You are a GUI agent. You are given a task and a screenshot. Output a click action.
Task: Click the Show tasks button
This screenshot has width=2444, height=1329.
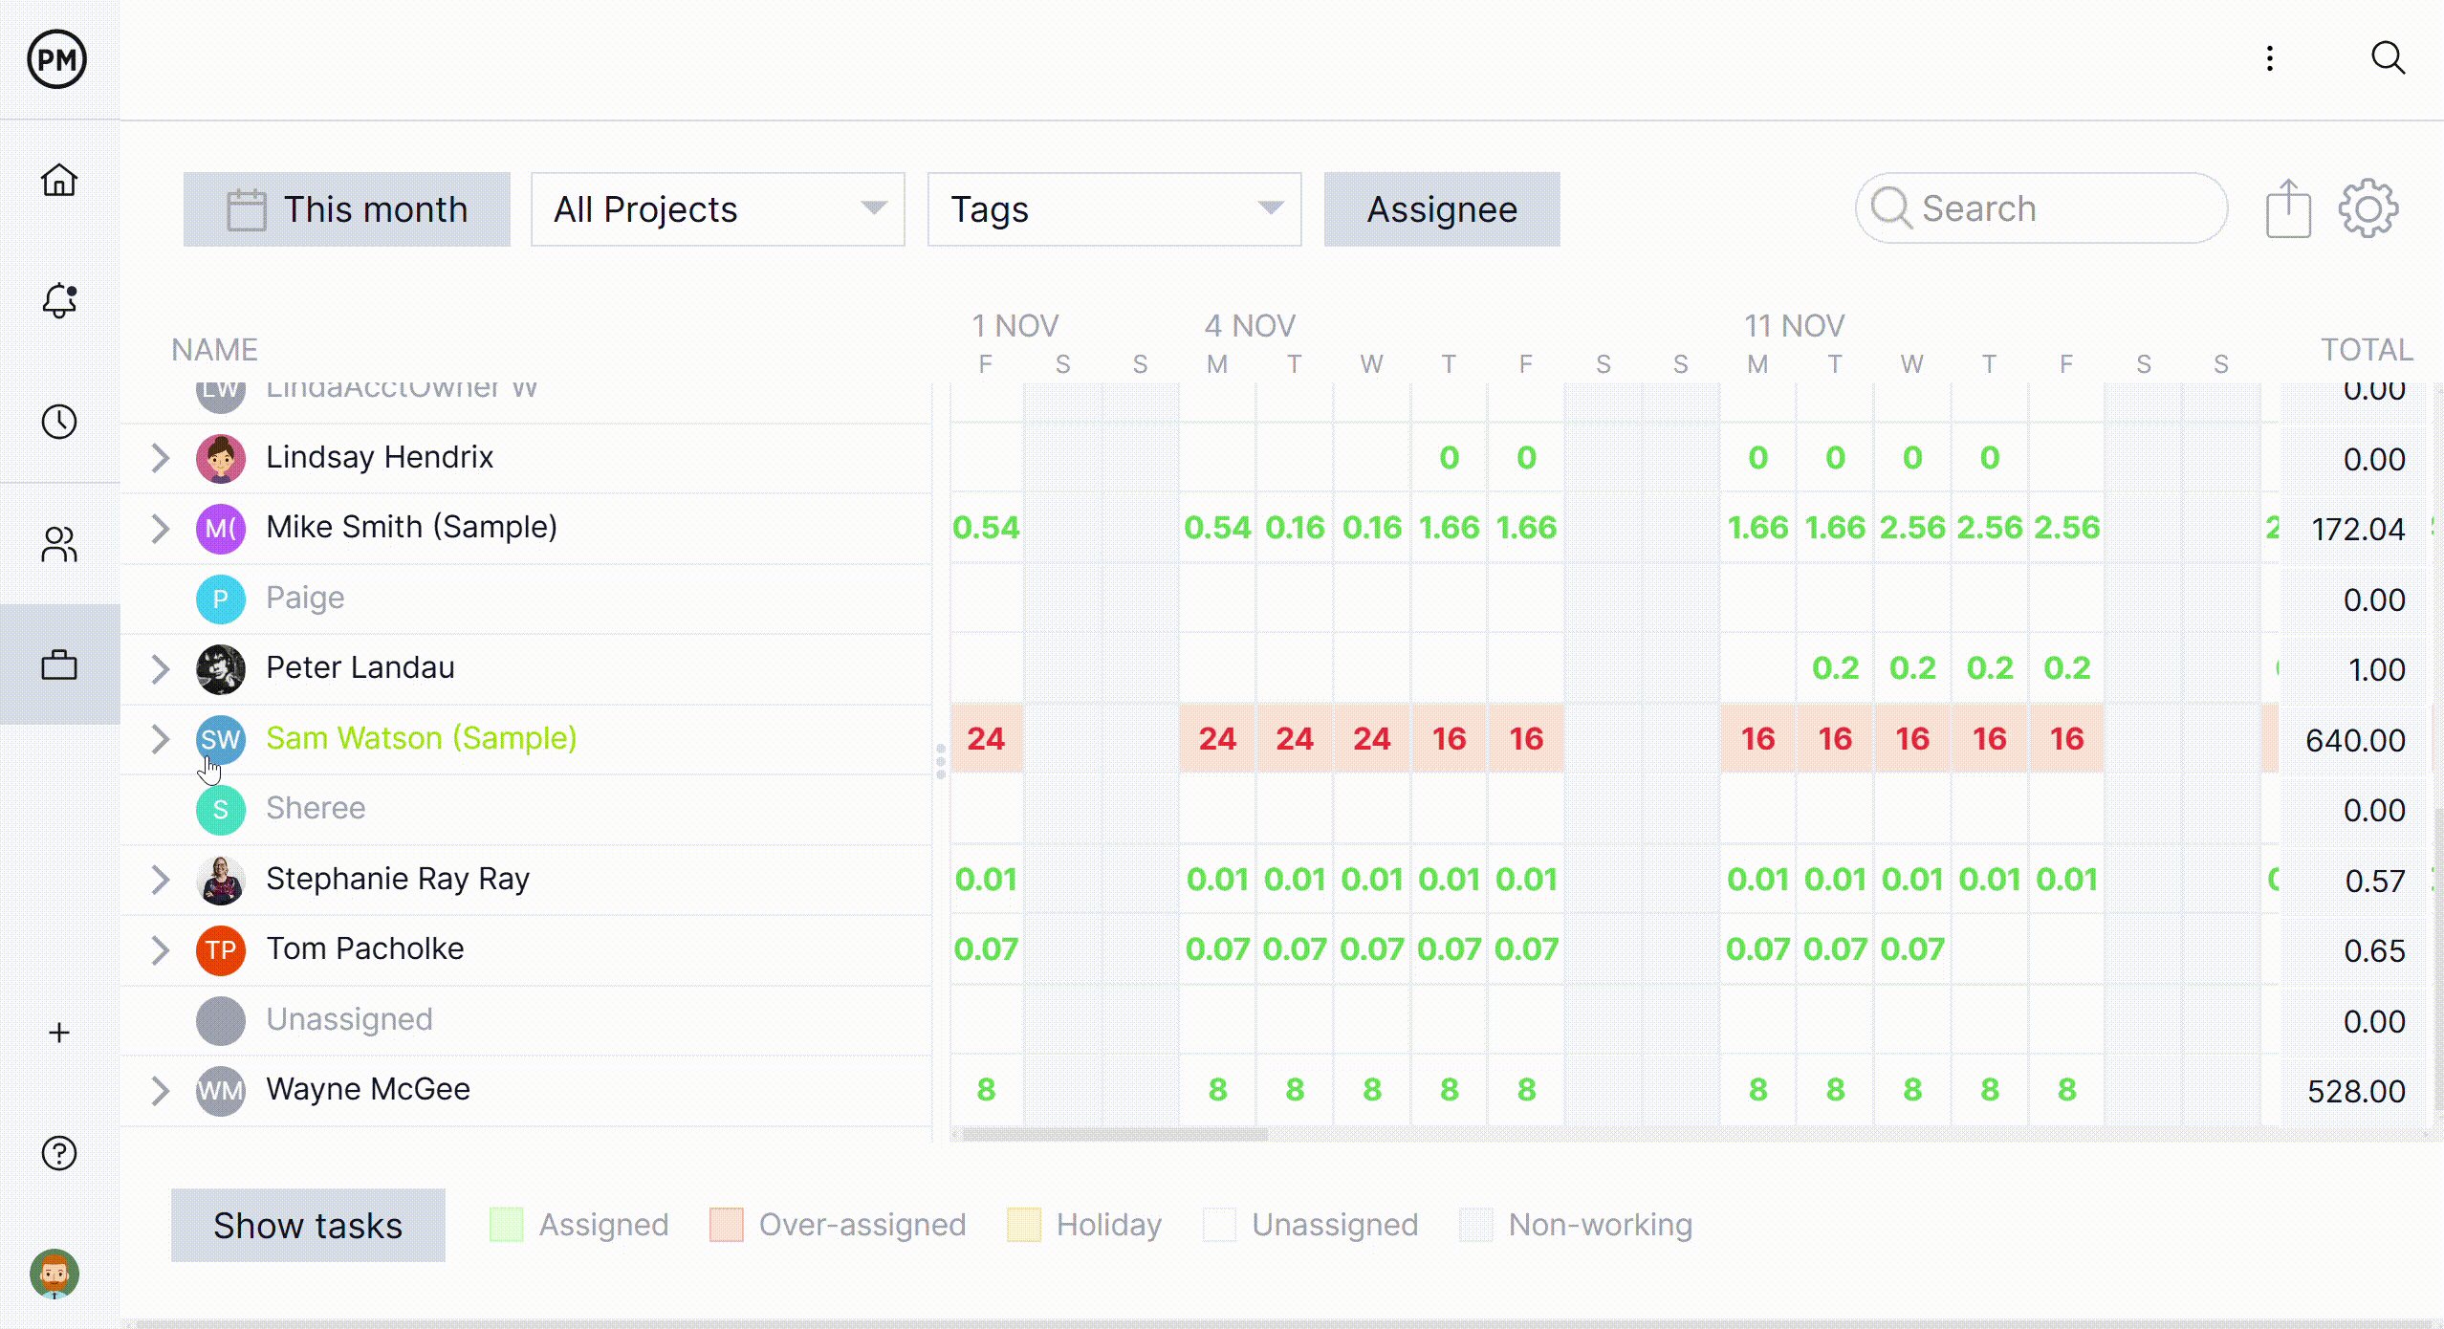coord(308,1225)
